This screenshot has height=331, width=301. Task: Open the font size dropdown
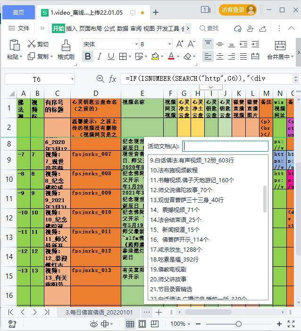169,44
